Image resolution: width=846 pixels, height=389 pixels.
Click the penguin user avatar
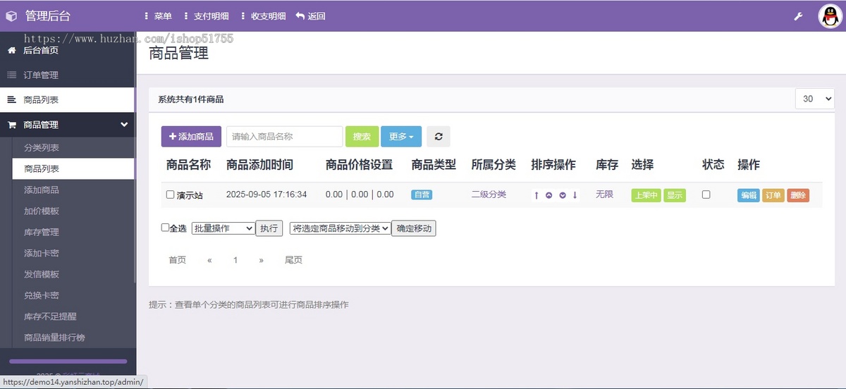point(830,16)
